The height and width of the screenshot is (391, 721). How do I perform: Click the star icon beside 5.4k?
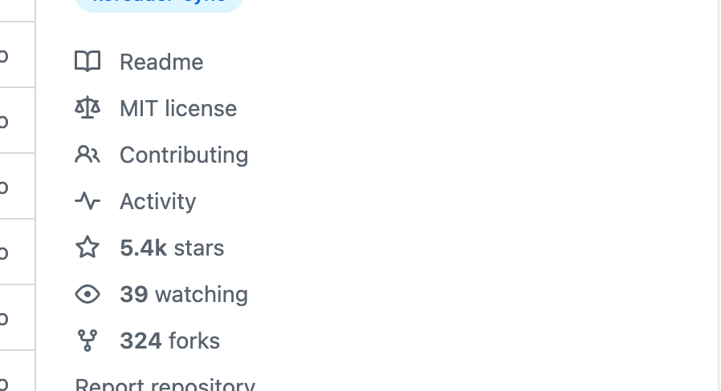click(88, 248)
